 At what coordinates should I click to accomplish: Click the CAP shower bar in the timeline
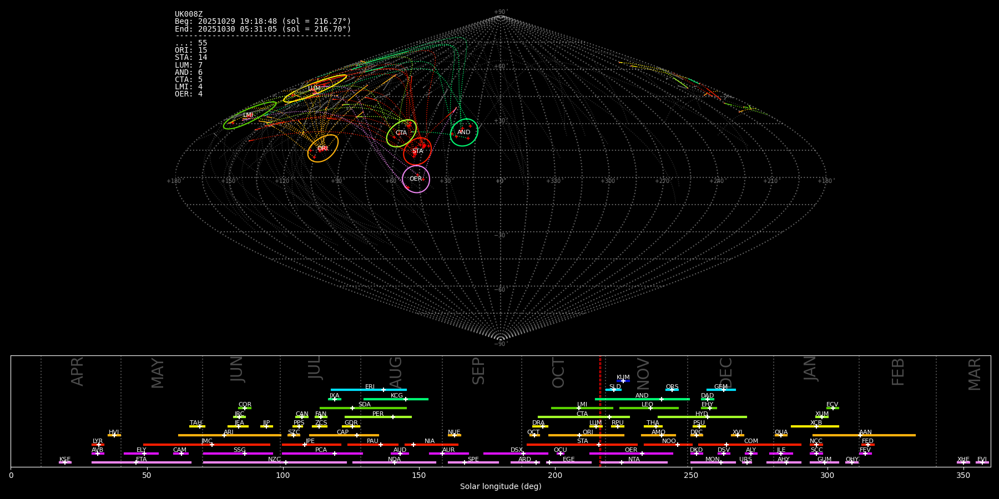click(x=344, y=435)
